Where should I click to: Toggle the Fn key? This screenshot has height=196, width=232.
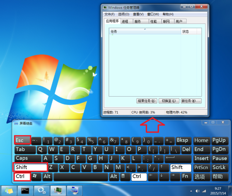click(x=186, y=177)
